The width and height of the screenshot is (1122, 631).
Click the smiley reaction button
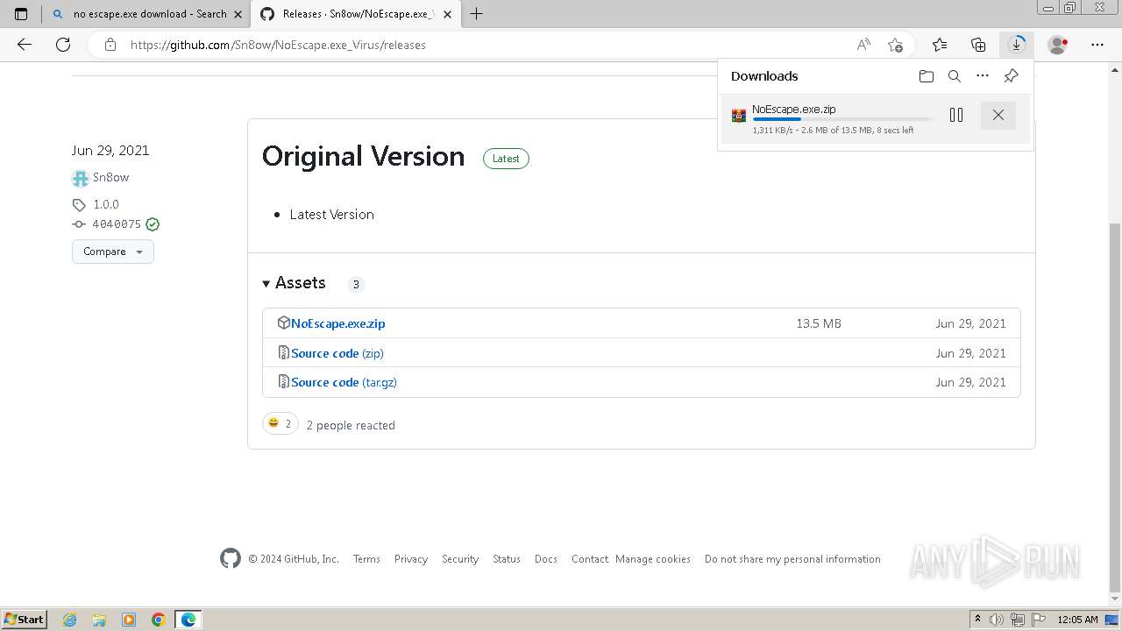pyautogui.click(x=280, y=424)
